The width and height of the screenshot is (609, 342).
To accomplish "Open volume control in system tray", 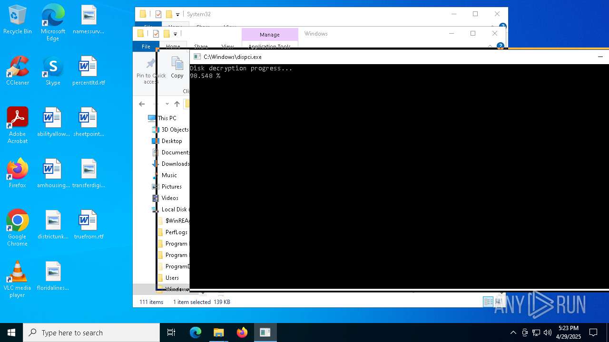I will pyautogui.click(x=547, y=332).
